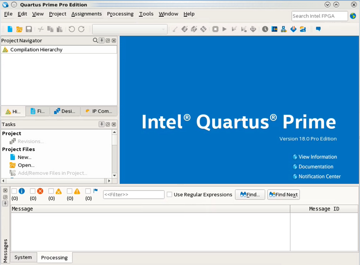The height and width of the screenshot is (265, 360).
Task: Open the Assignments menu
Action: [x=86, y=14]
